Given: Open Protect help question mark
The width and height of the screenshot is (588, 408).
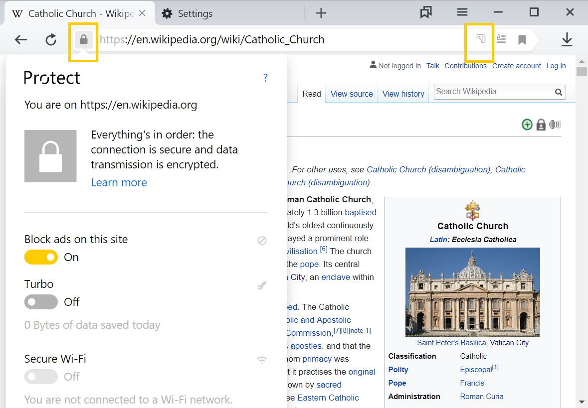Looking at the screenshot, I should [x=265, y=78].
